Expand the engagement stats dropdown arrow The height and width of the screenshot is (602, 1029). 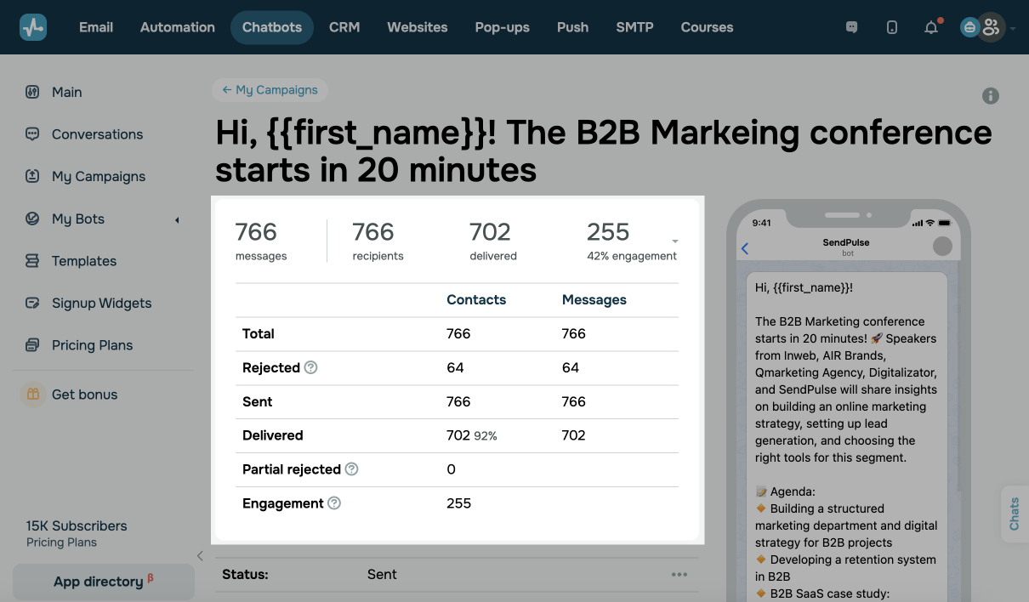pos(674,241)
